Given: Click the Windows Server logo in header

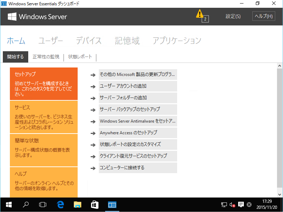Looking at the screenshot, I should (37, 17).
